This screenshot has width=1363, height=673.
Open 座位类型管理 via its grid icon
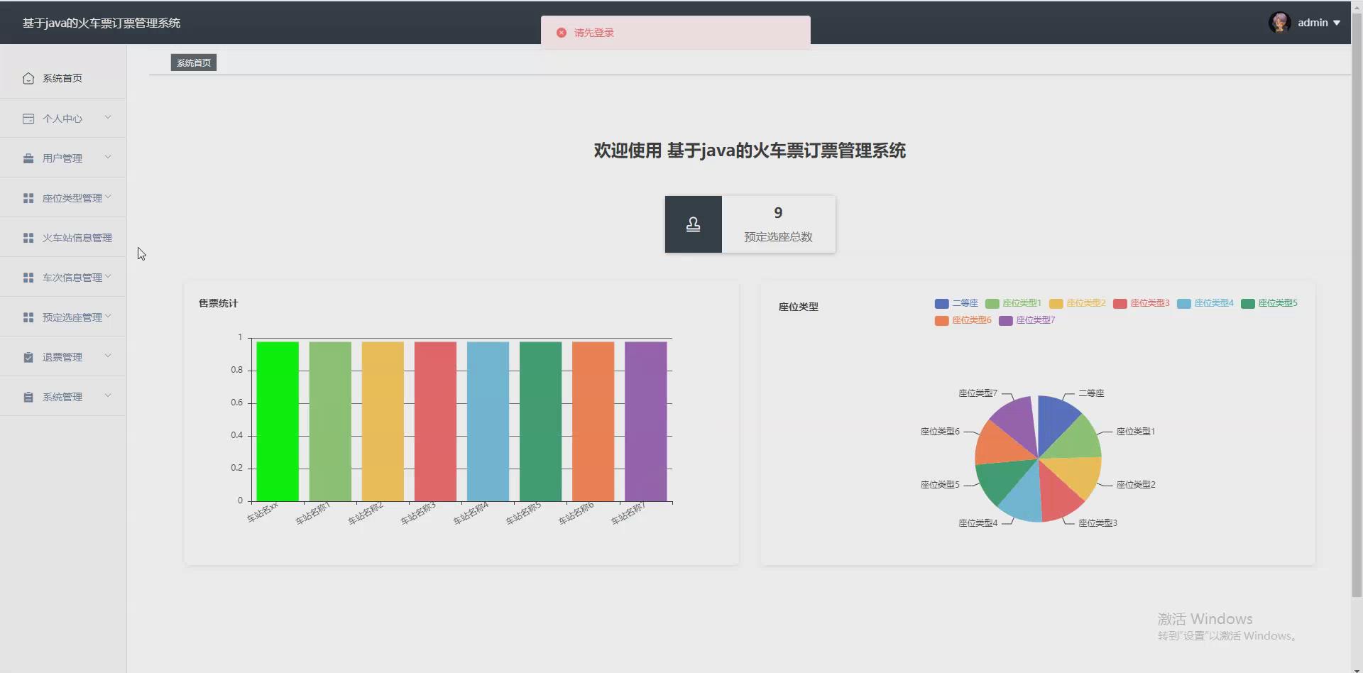28,197
